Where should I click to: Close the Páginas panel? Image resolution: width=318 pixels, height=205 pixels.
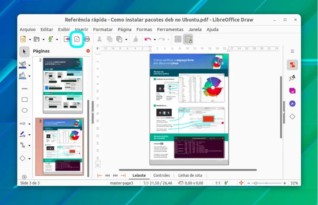(x=88, y=51)
